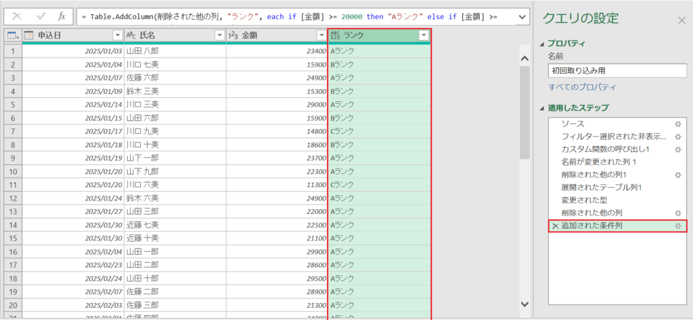The width and height of the screenshot is (693, 320).
Task: Select row number 10 header
Action: 14,171
